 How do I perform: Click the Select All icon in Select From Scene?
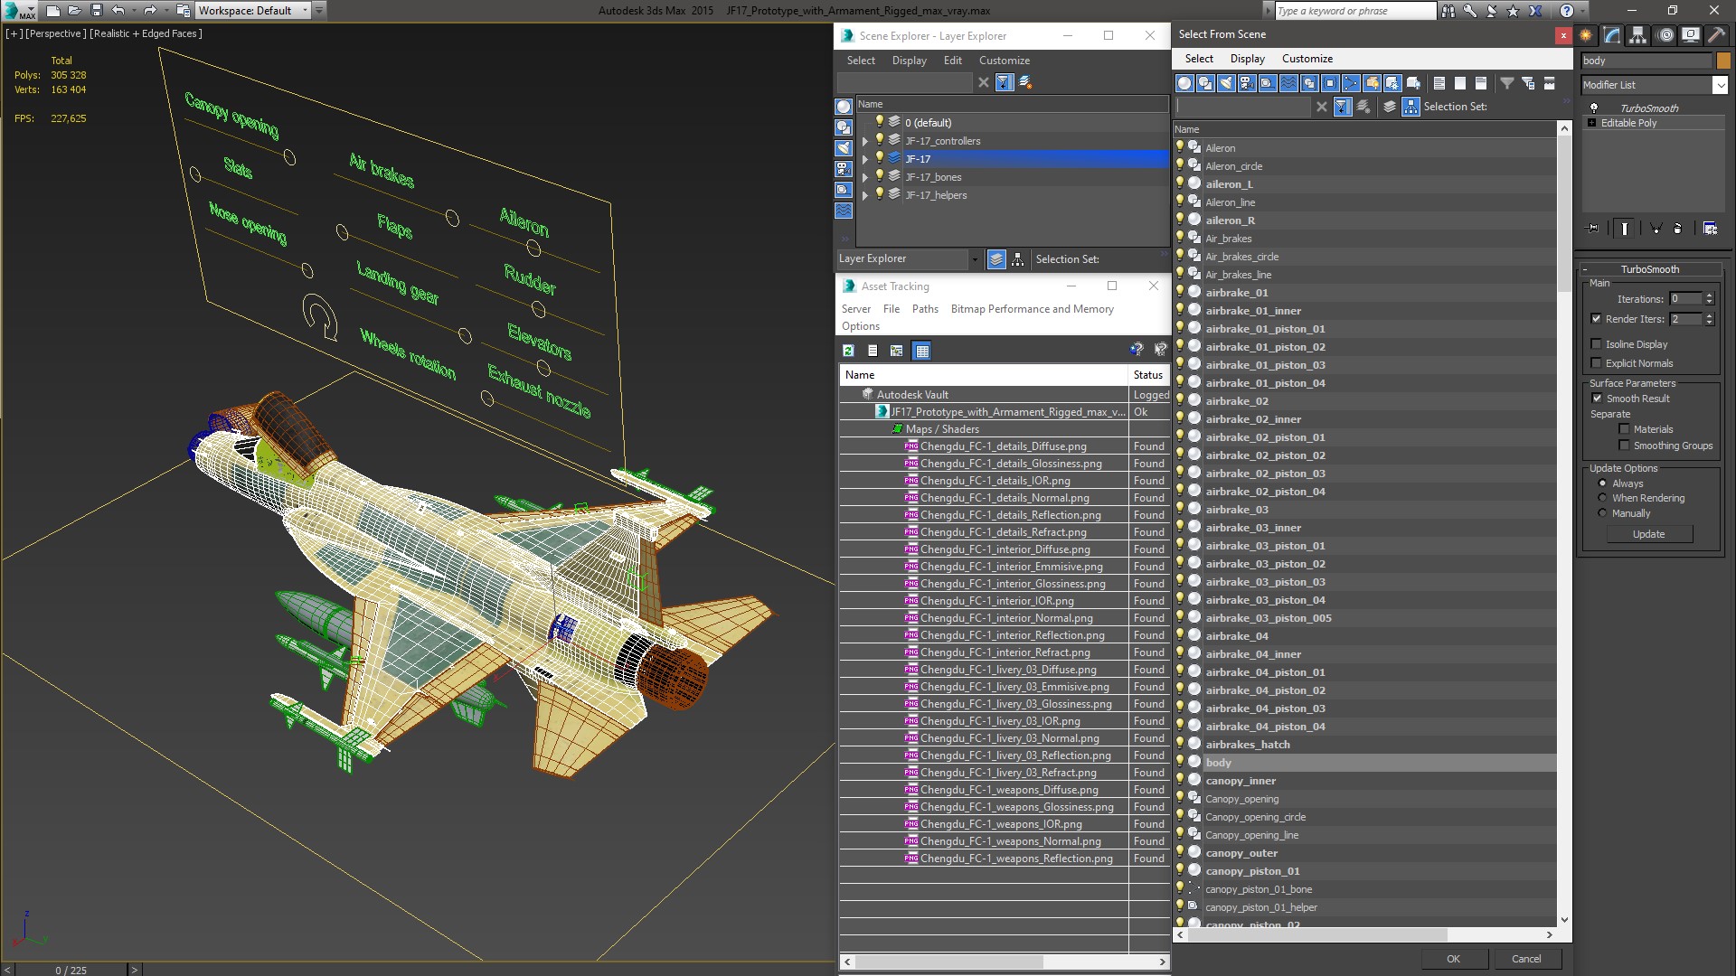[1439, 83]
